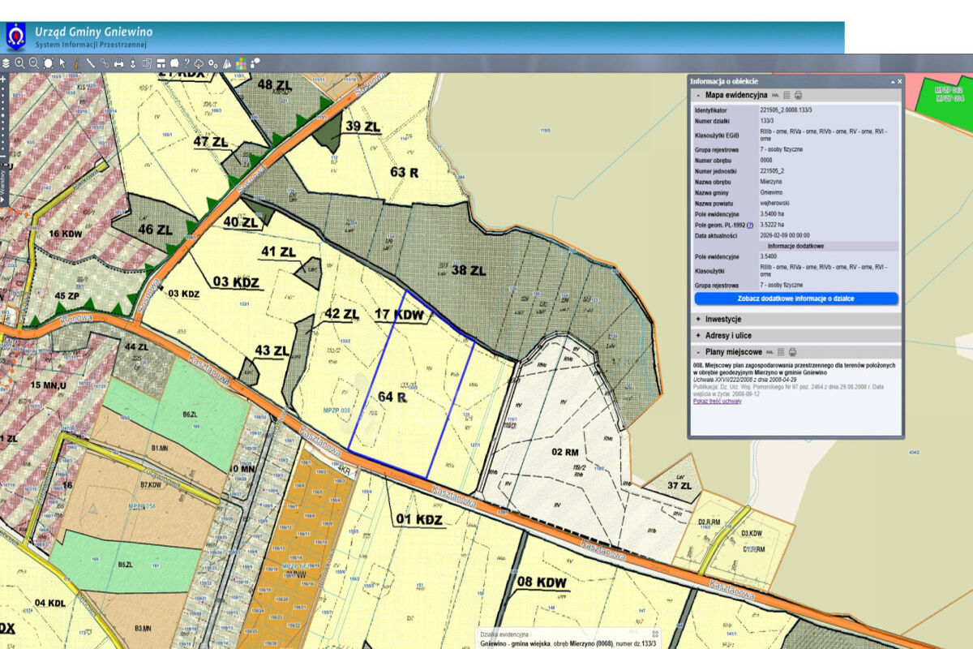Viewport: 973px width, 649px height.
Task: Select the zoom in magnifier tool
Action: click(x=20, y=62)
